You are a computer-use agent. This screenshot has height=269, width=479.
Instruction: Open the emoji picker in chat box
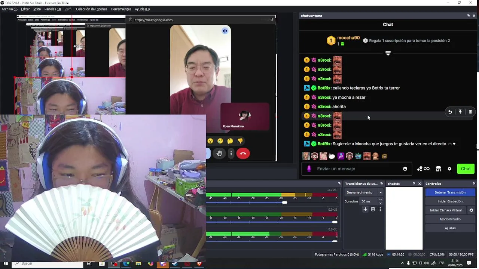(x=405, y=169)
